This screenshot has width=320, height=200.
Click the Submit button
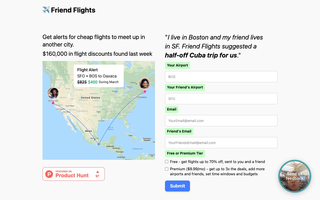click(177, 186)
